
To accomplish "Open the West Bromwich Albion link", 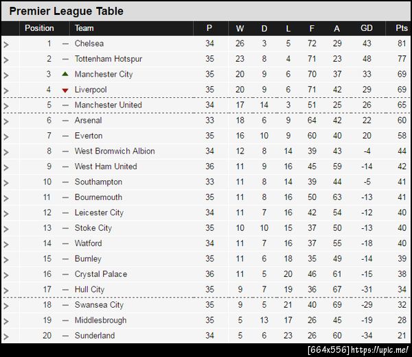I will pos(115,151).
